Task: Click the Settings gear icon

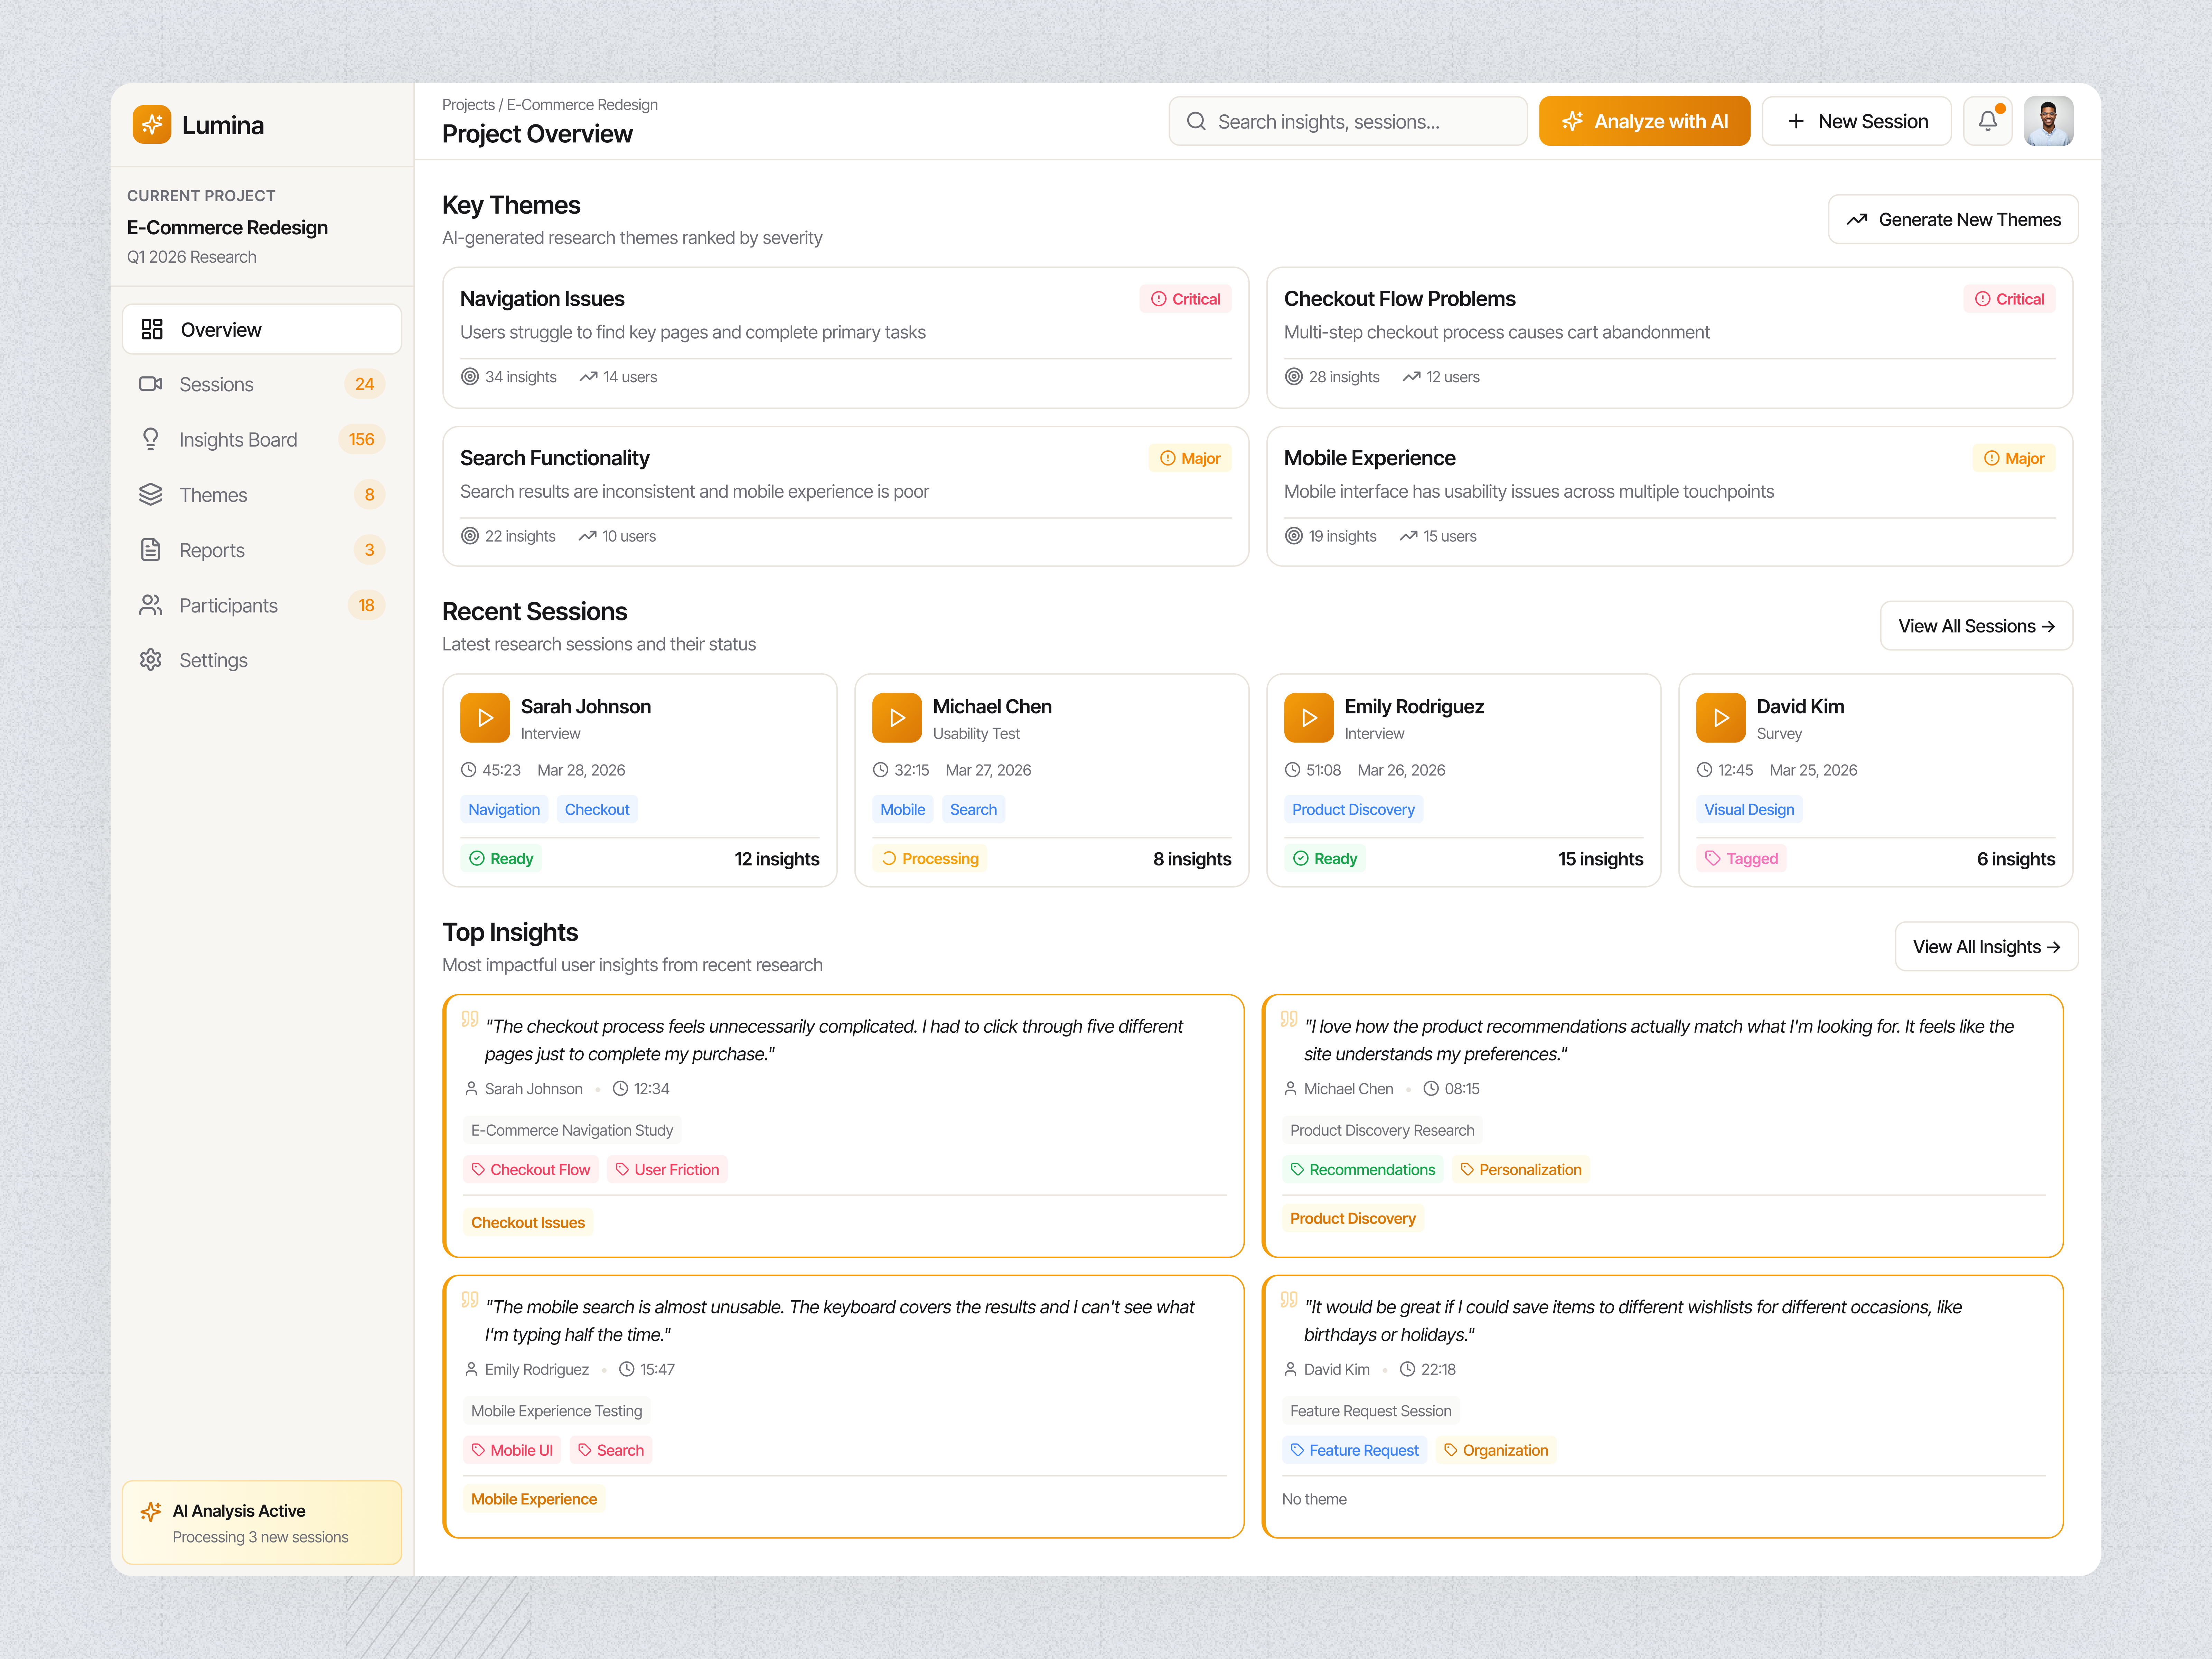Action: click(151, 660)
